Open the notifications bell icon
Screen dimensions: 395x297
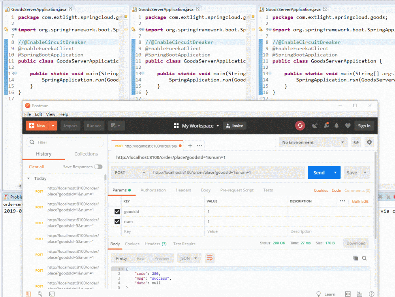click(337, 126)
